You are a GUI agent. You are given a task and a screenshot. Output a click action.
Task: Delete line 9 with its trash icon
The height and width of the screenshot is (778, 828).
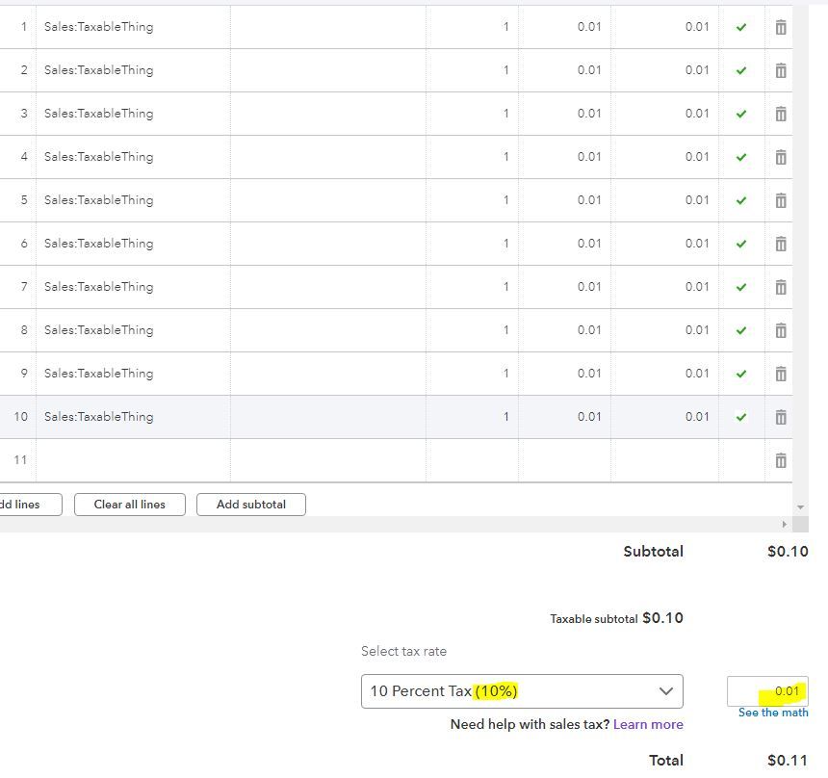point(781,374)
